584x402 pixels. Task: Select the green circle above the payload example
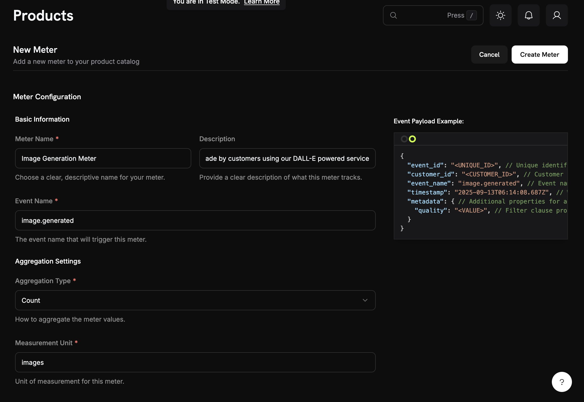pos(412,139)
